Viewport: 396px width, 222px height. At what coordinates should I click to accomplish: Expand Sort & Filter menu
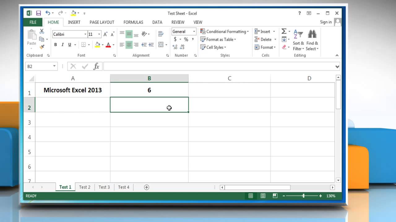(299, 40)
